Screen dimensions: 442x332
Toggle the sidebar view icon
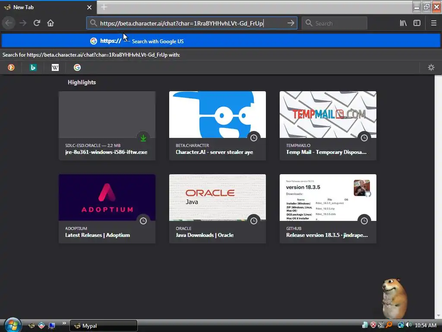click(x=417, y=23)
